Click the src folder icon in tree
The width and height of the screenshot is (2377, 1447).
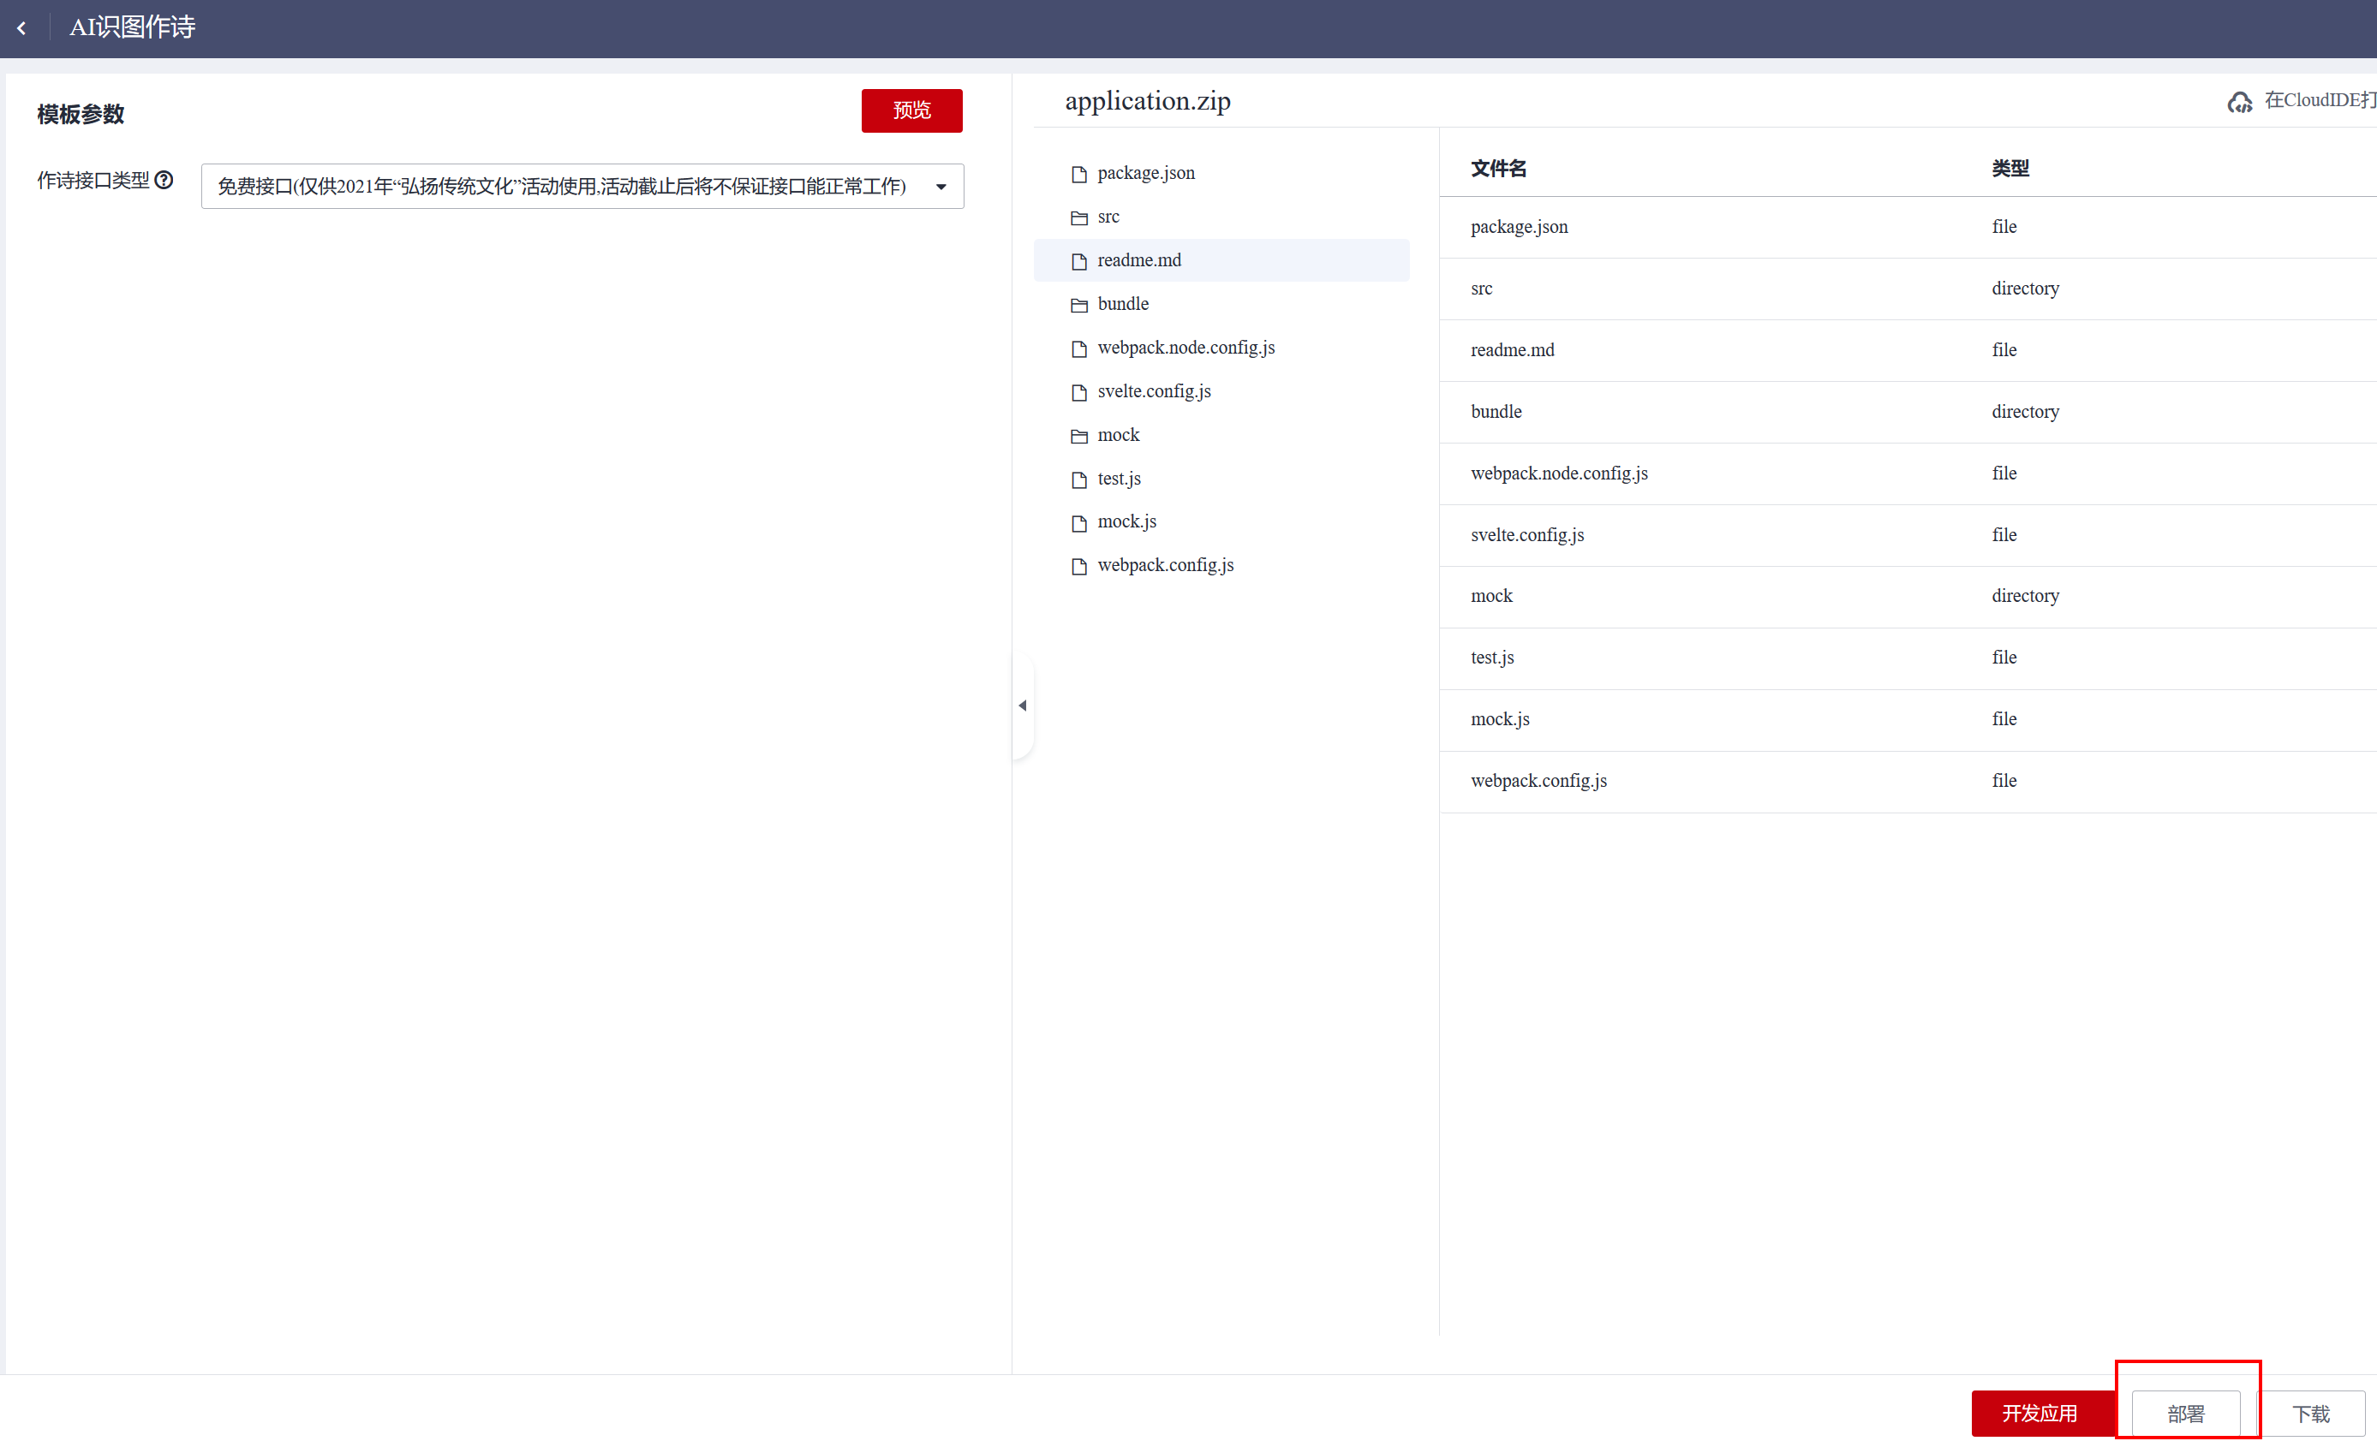click(1078, 217)
